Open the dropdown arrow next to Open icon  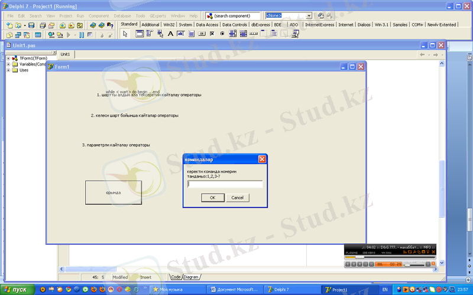(25, 25)
